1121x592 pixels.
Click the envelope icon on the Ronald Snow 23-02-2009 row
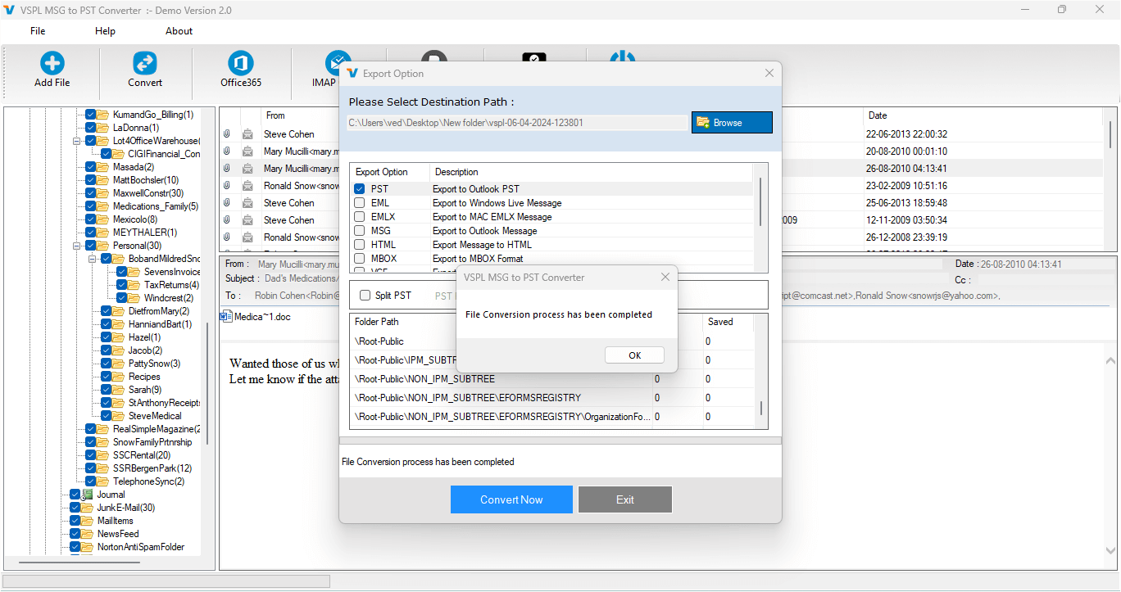tap(247, 186)
